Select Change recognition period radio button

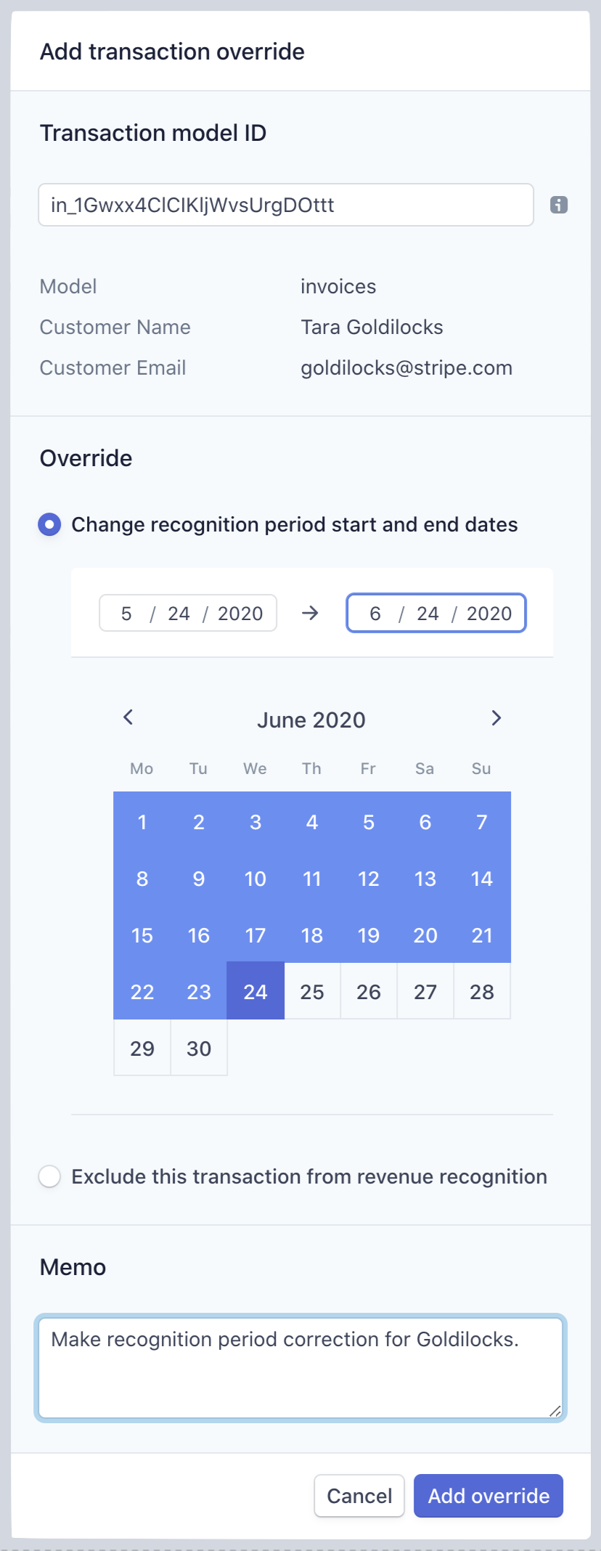[x=49, y=524]
